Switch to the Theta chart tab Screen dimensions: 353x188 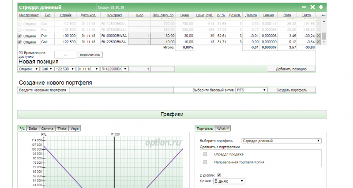(62, 129)
